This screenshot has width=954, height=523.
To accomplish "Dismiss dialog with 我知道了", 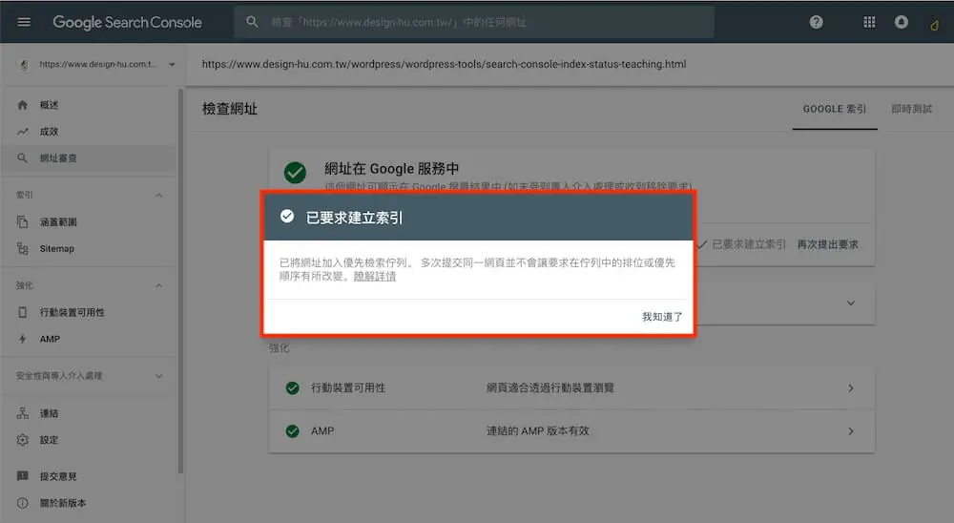I will click(662, 317).
